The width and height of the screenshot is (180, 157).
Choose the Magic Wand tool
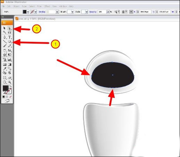point(5,32)
